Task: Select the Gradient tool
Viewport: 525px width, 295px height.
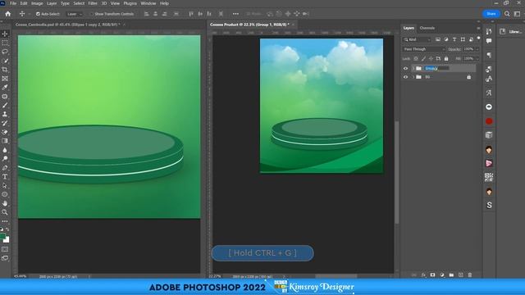Action: pos(5,141)
